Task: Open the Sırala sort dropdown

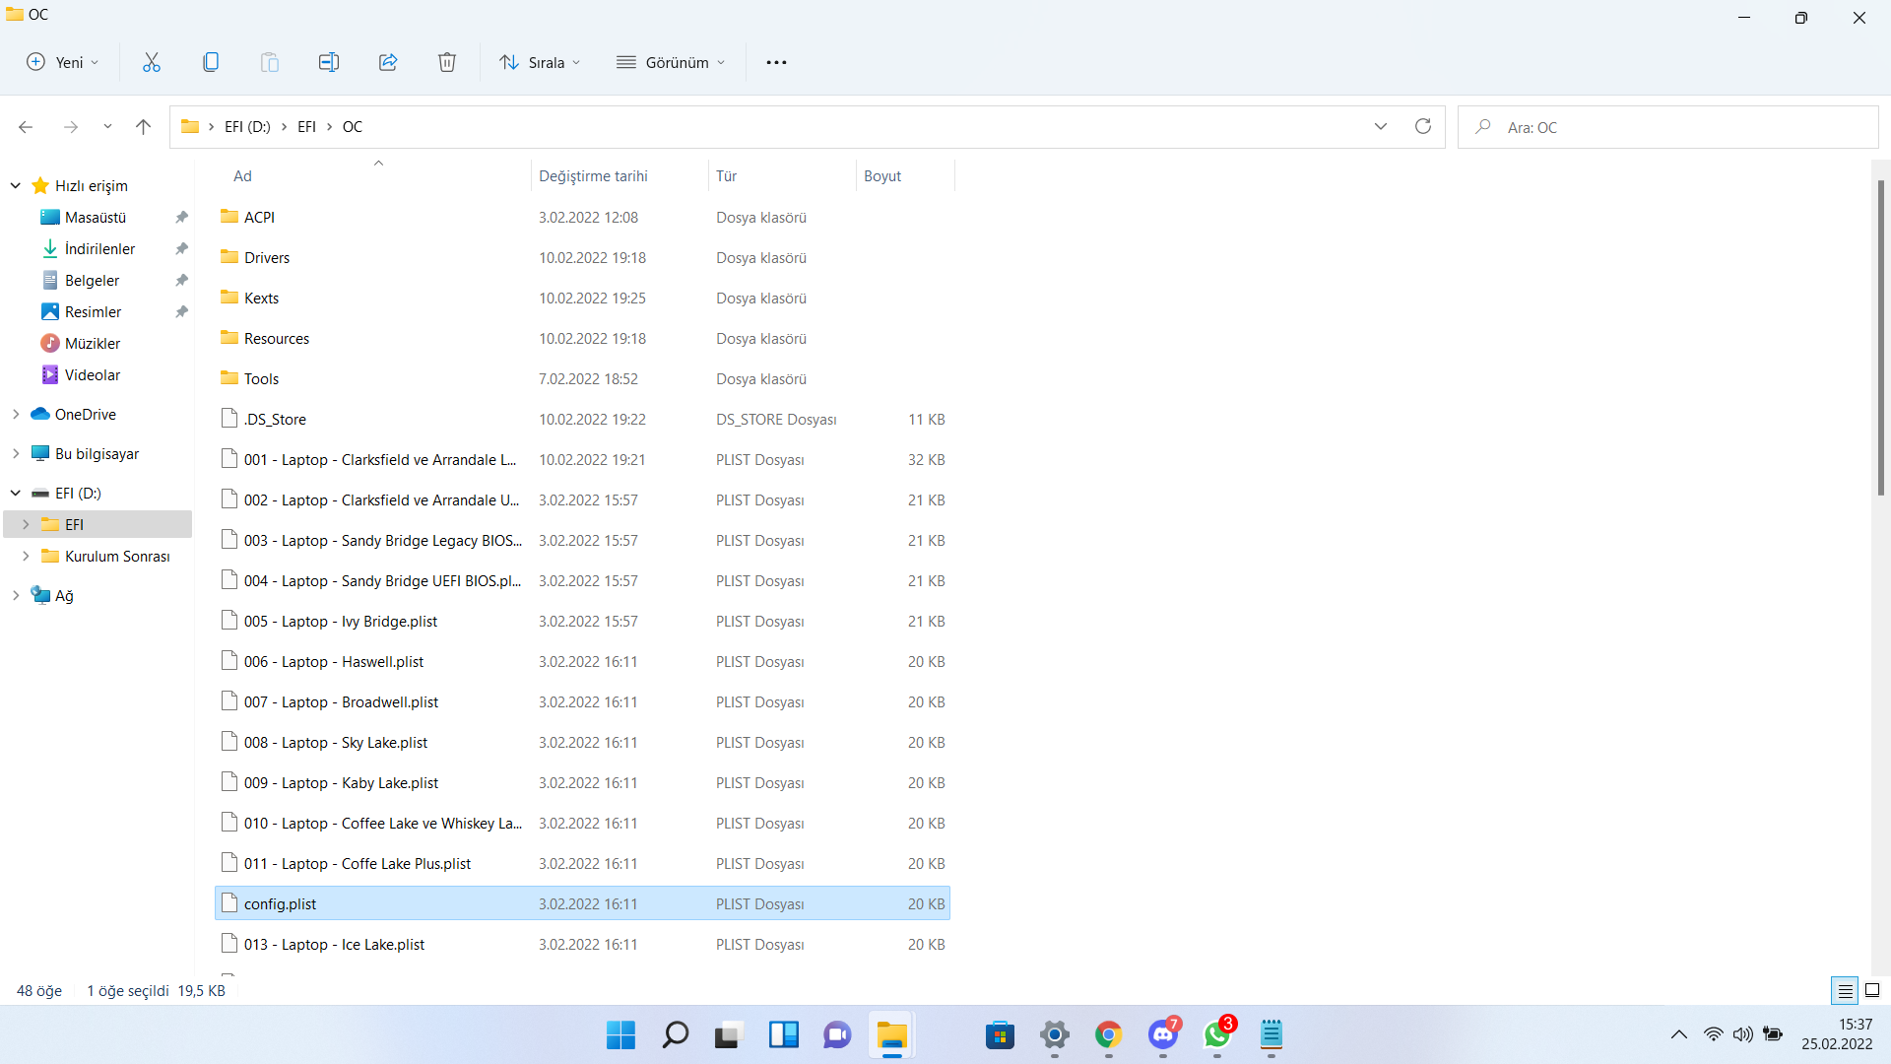Action: click(x=541, y=62)
